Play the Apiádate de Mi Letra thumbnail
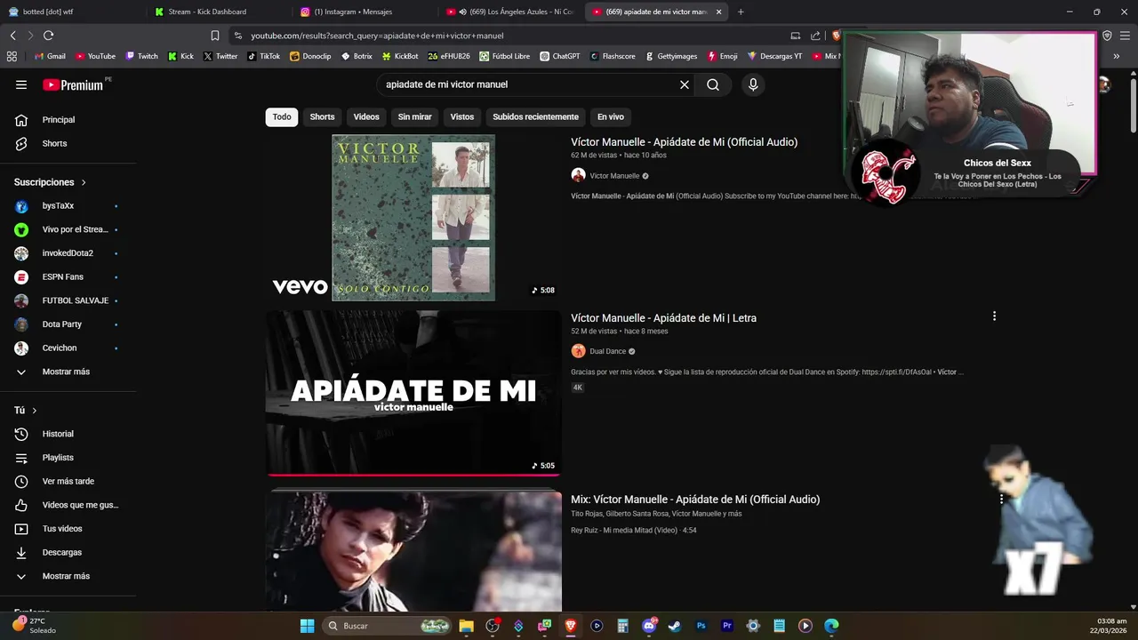This screenshot has width=1138, height=640. coord(413,392)
